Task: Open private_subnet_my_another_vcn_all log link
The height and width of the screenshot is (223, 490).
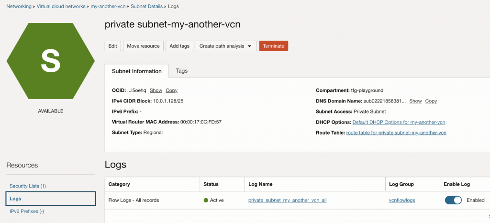Action: point(288,200)
